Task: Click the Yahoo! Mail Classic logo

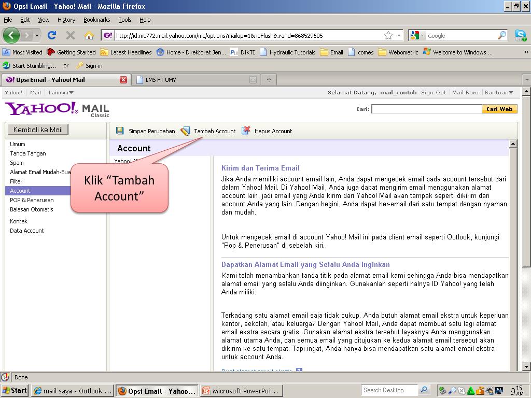Action: pos(57,110)
